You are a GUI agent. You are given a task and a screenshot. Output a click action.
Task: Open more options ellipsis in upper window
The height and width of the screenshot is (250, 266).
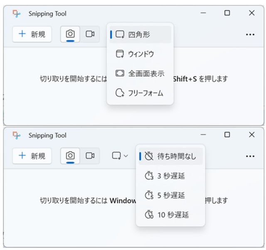pos(250,35)
